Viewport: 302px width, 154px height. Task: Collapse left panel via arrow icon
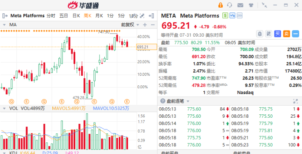pos(5,16)
